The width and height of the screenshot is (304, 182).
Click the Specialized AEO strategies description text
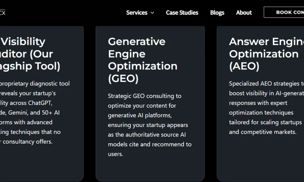click(266, 108)
